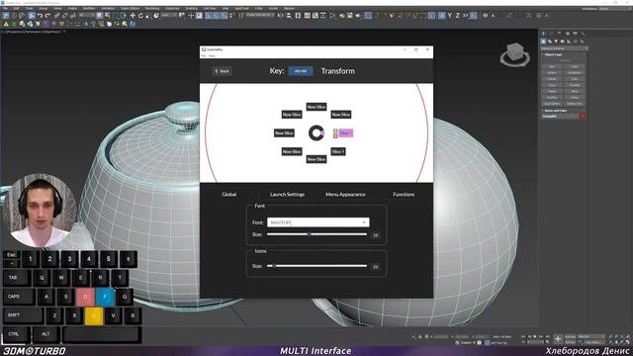Play the animation in the time controls
The image size is (633, 356).
[535, 336]
